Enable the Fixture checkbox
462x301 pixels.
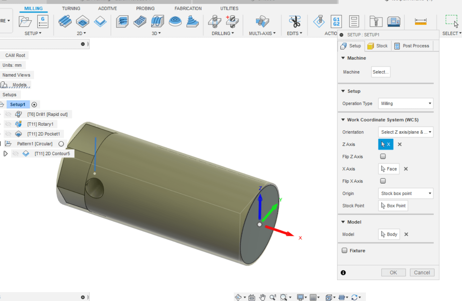coord(344,250)
